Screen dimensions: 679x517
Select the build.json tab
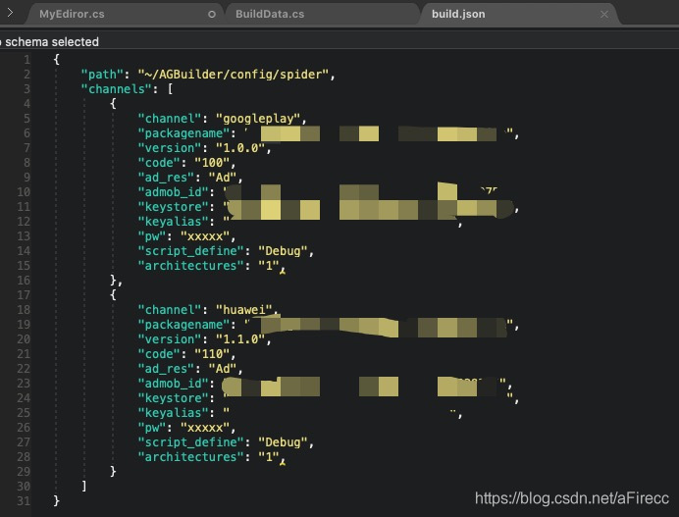458,14
